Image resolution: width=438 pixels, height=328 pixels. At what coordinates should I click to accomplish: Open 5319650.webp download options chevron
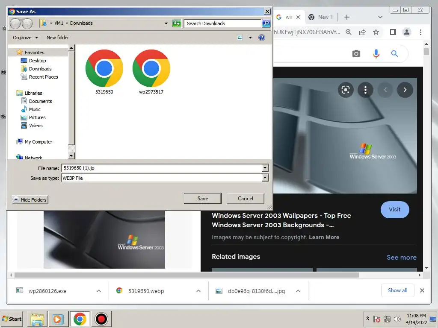(x=198, y=291)
